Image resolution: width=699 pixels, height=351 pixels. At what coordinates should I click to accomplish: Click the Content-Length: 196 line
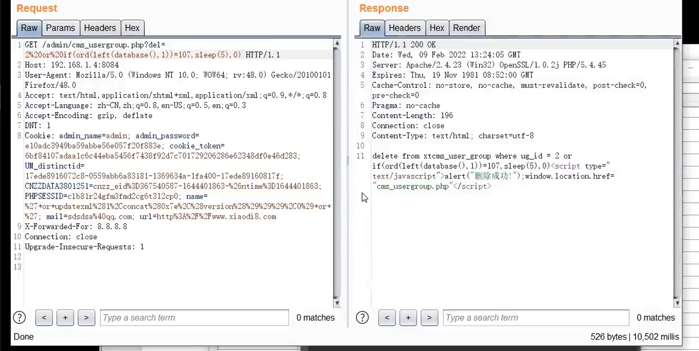pyautogui.click(x=412, y=115)
